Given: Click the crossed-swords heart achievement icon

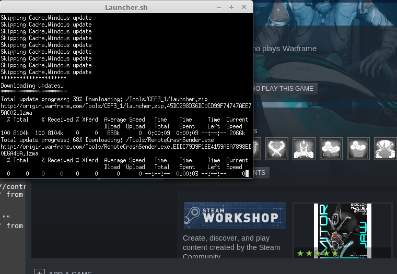Looking at the screenshot, I should [x=276, y=149].
